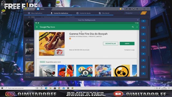Open the Início sub-navigation item
The image size is (172, 97).
(32, 17)
